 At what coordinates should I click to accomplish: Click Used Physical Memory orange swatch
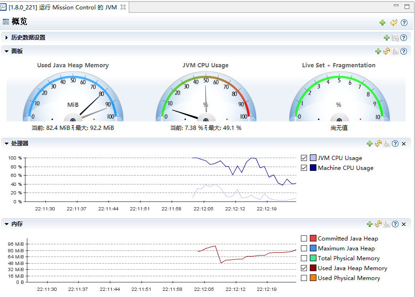click(x=313, y=278)
